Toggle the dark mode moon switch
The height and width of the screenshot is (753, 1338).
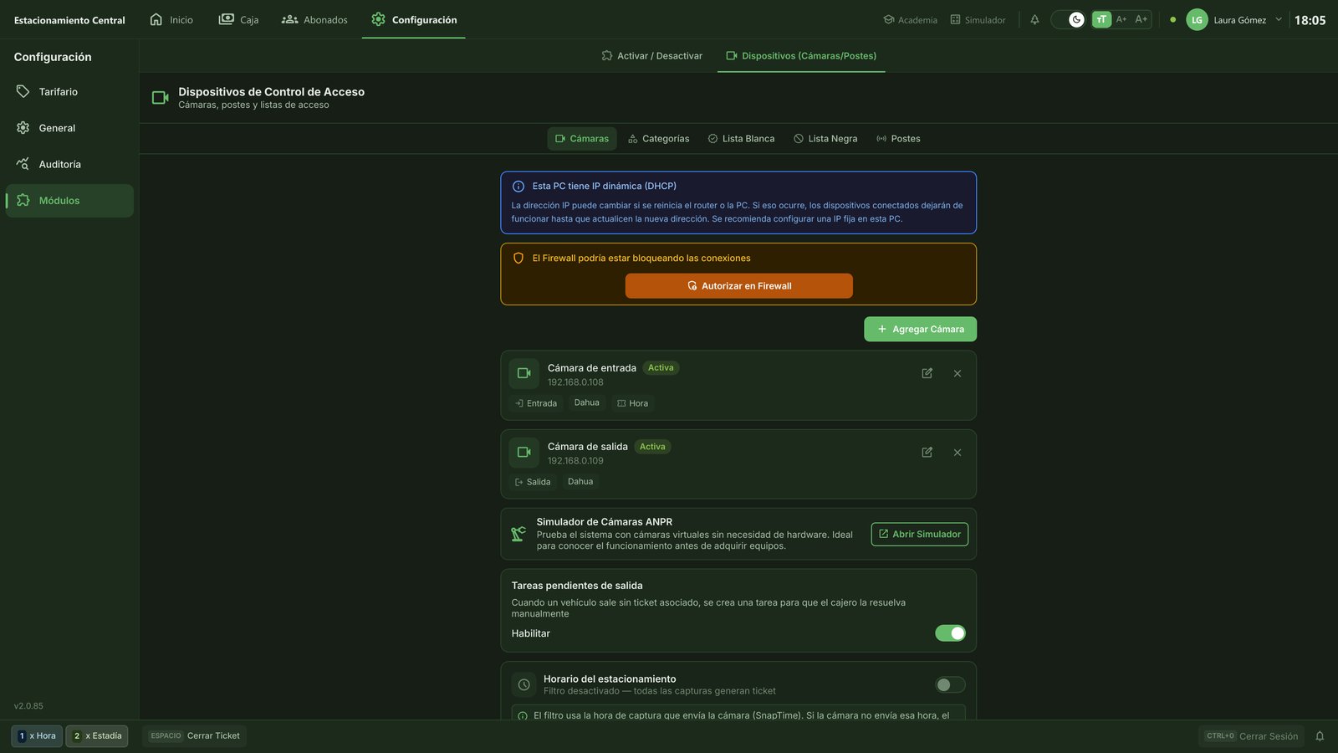click(x=1068, y=19)
